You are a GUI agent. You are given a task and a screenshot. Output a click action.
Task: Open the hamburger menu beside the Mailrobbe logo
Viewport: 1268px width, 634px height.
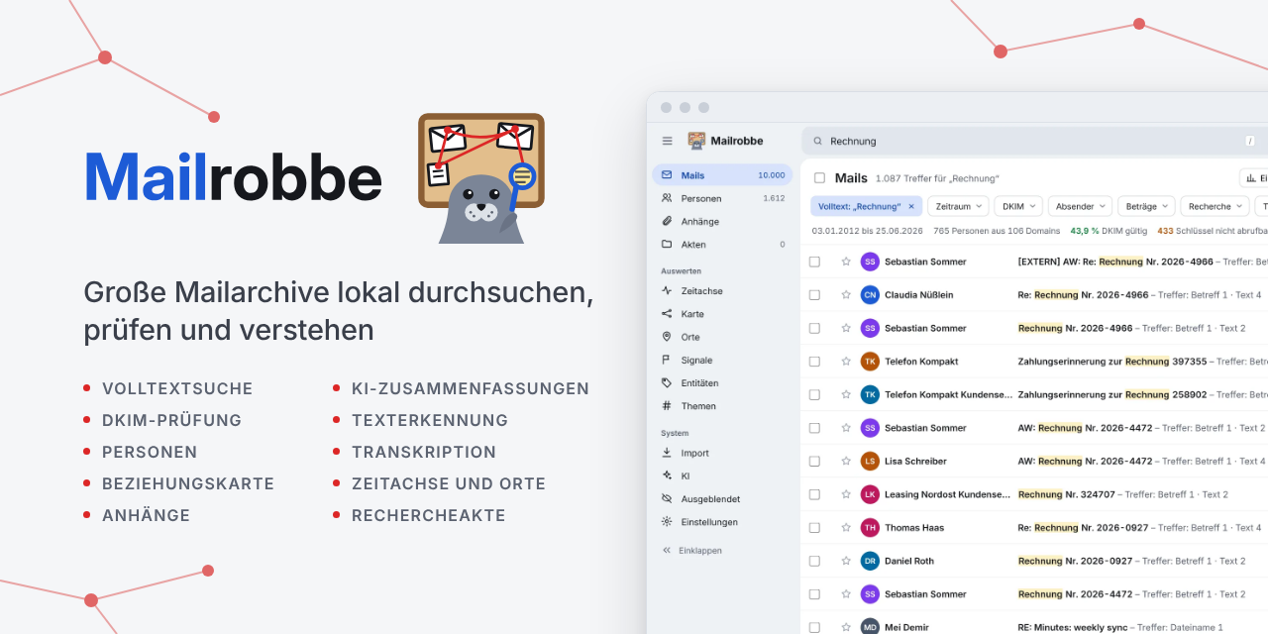click(668, 141)
